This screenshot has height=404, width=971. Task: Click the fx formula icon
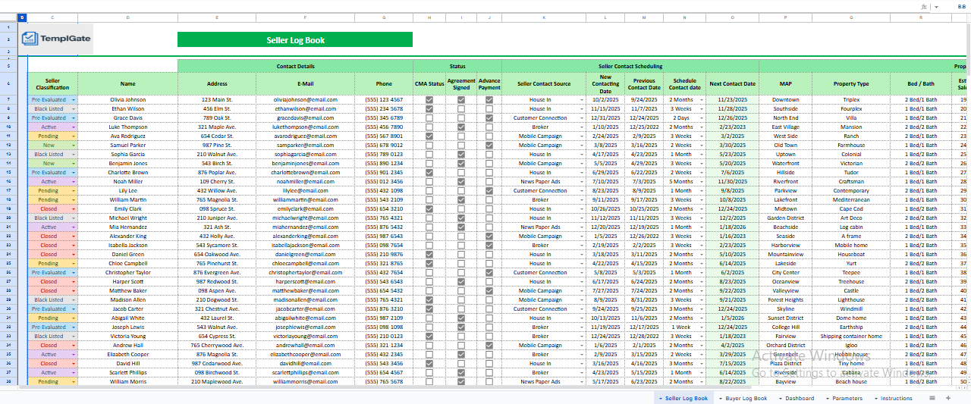924,6
